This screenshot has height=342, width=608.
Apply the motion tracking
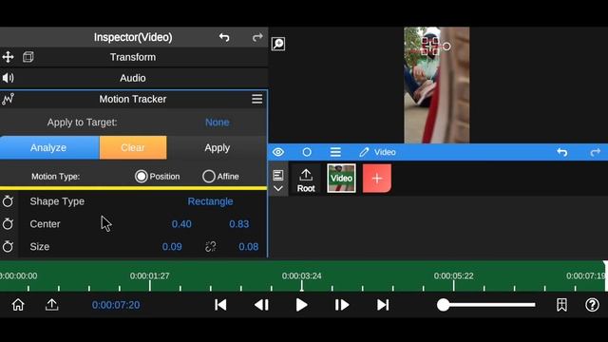point(218,148)
